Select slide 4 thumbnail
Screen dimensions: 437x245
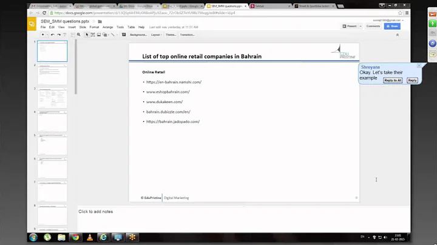52,121
